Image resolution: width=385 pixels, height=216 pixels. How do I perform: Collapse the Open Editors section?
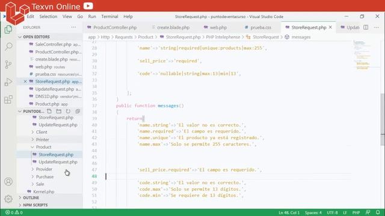[x=20, y=37]
